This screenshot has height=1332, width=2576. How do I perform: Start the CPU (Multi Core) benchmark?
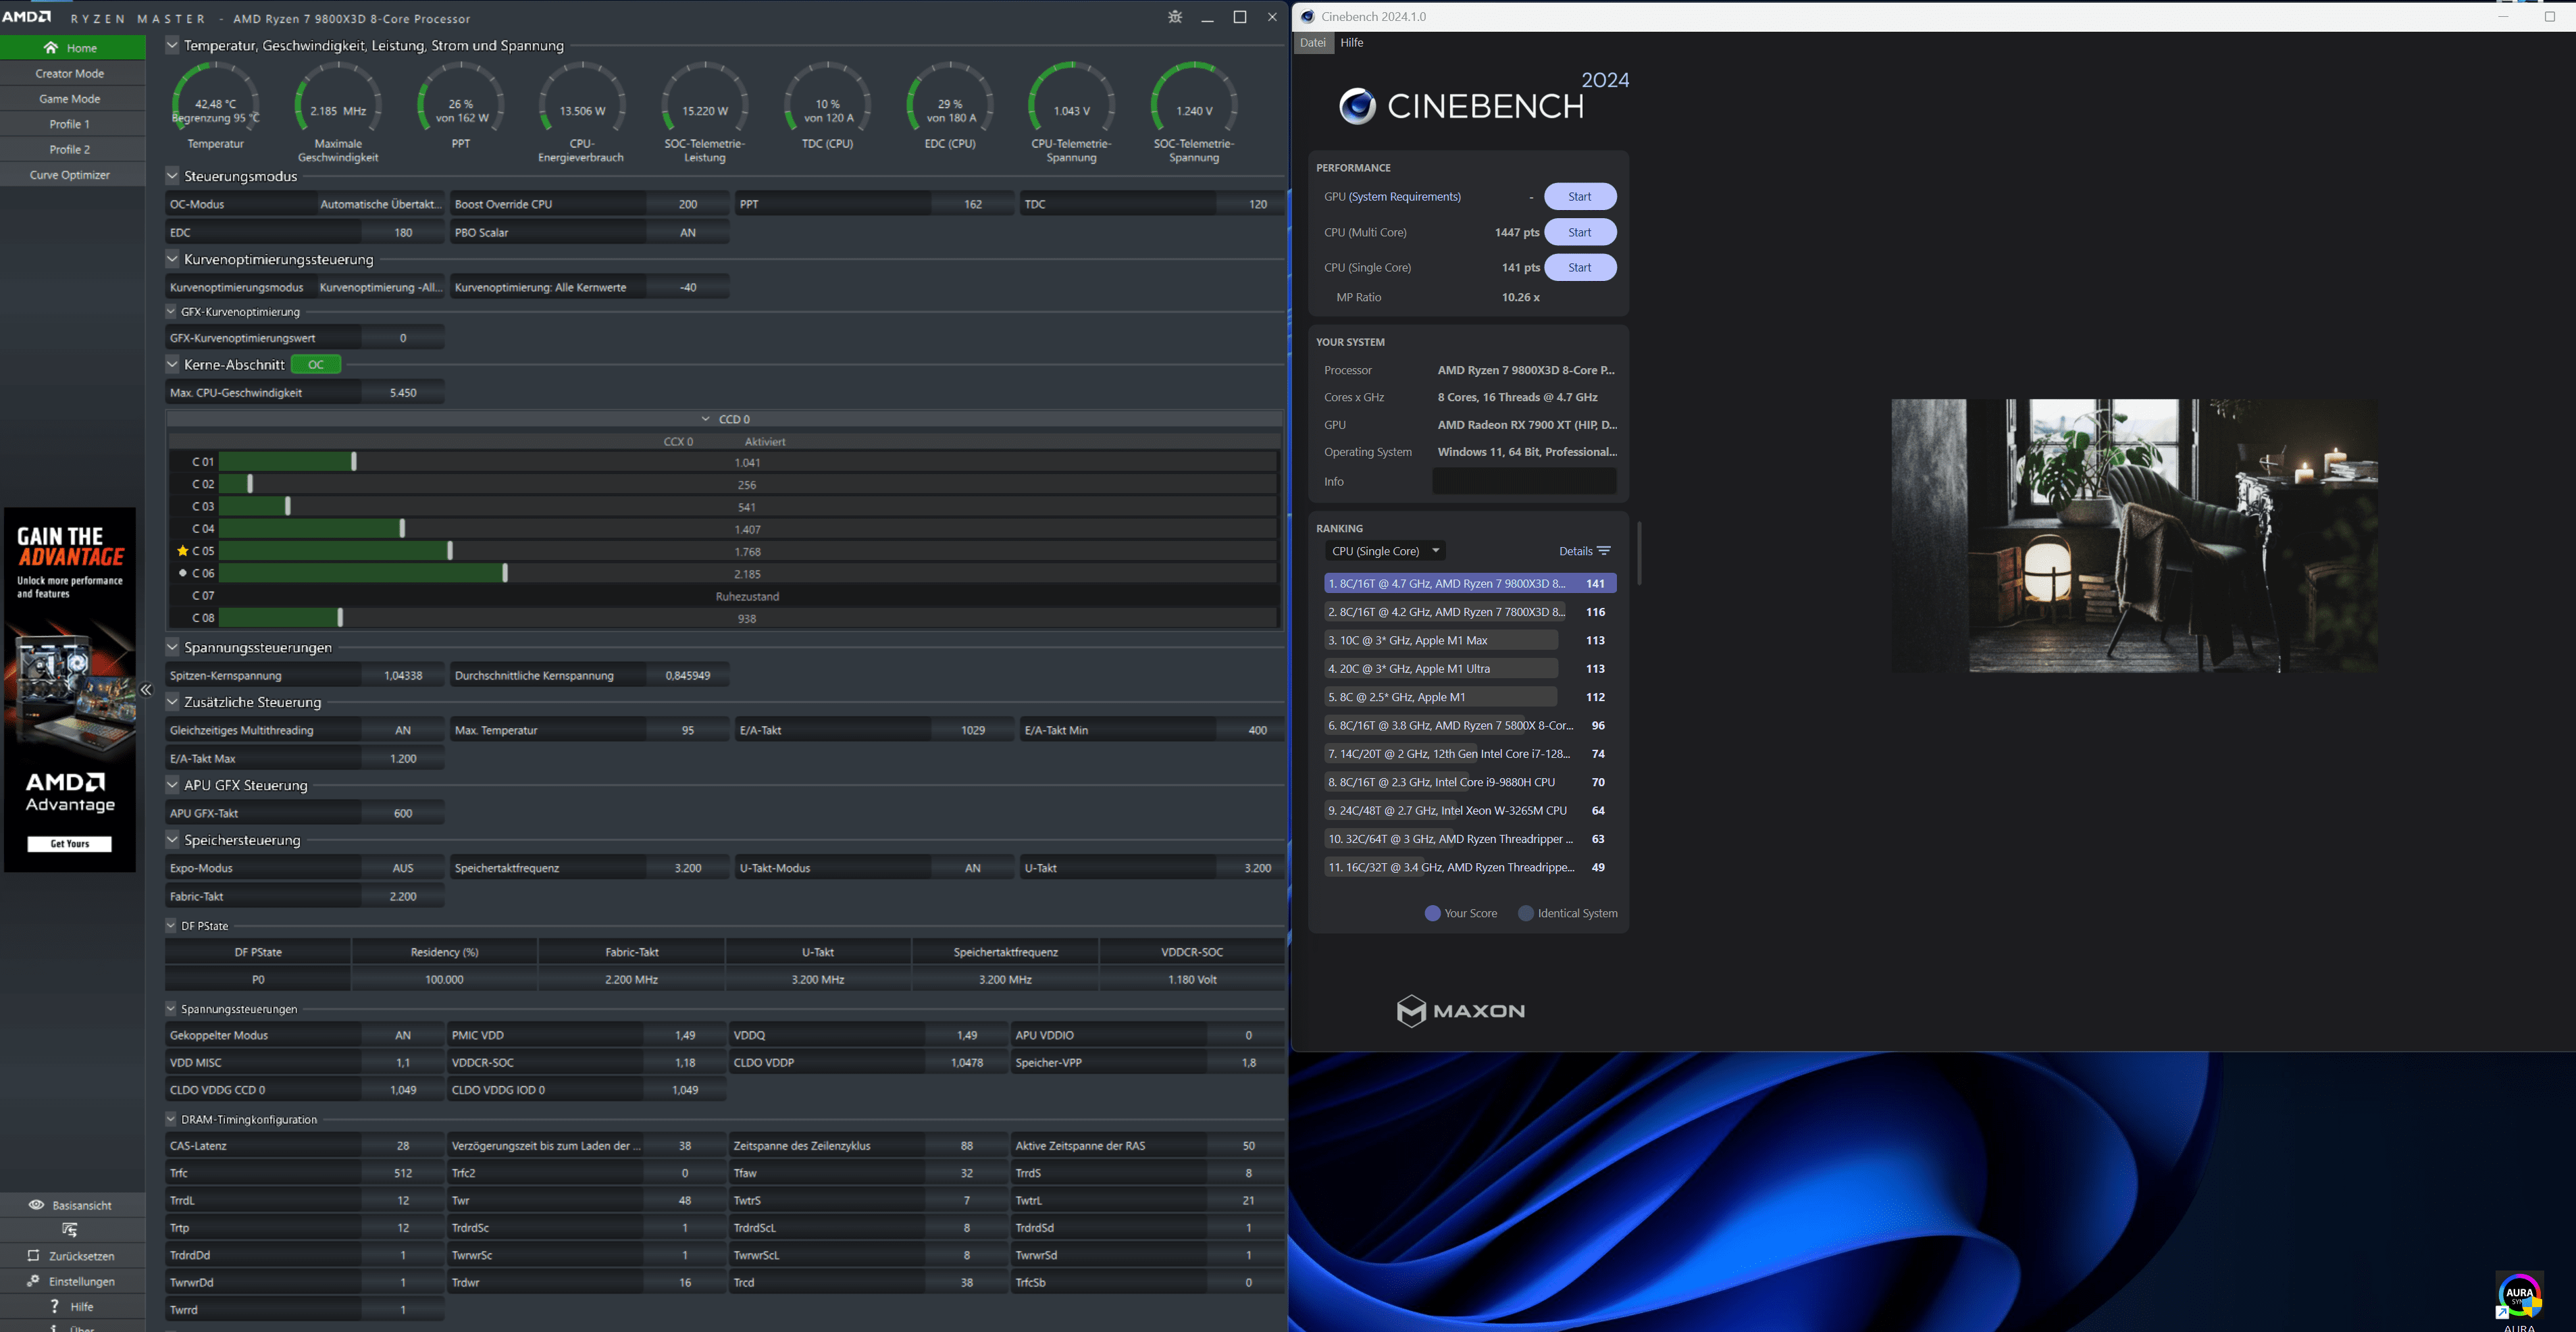tap(1580, 232)
